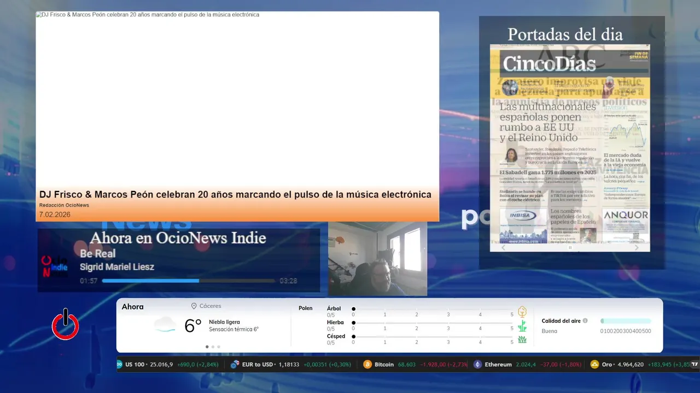This screenshot has width=700, height=393.
Task: Click the Sensación térmica 6° text
Action: [234, 329]
